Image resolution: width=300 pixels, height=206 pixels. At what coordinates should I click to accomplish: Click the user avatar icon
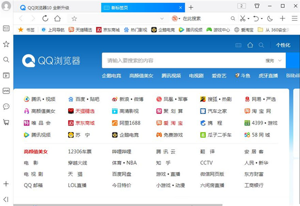click(x=6, y=6)
